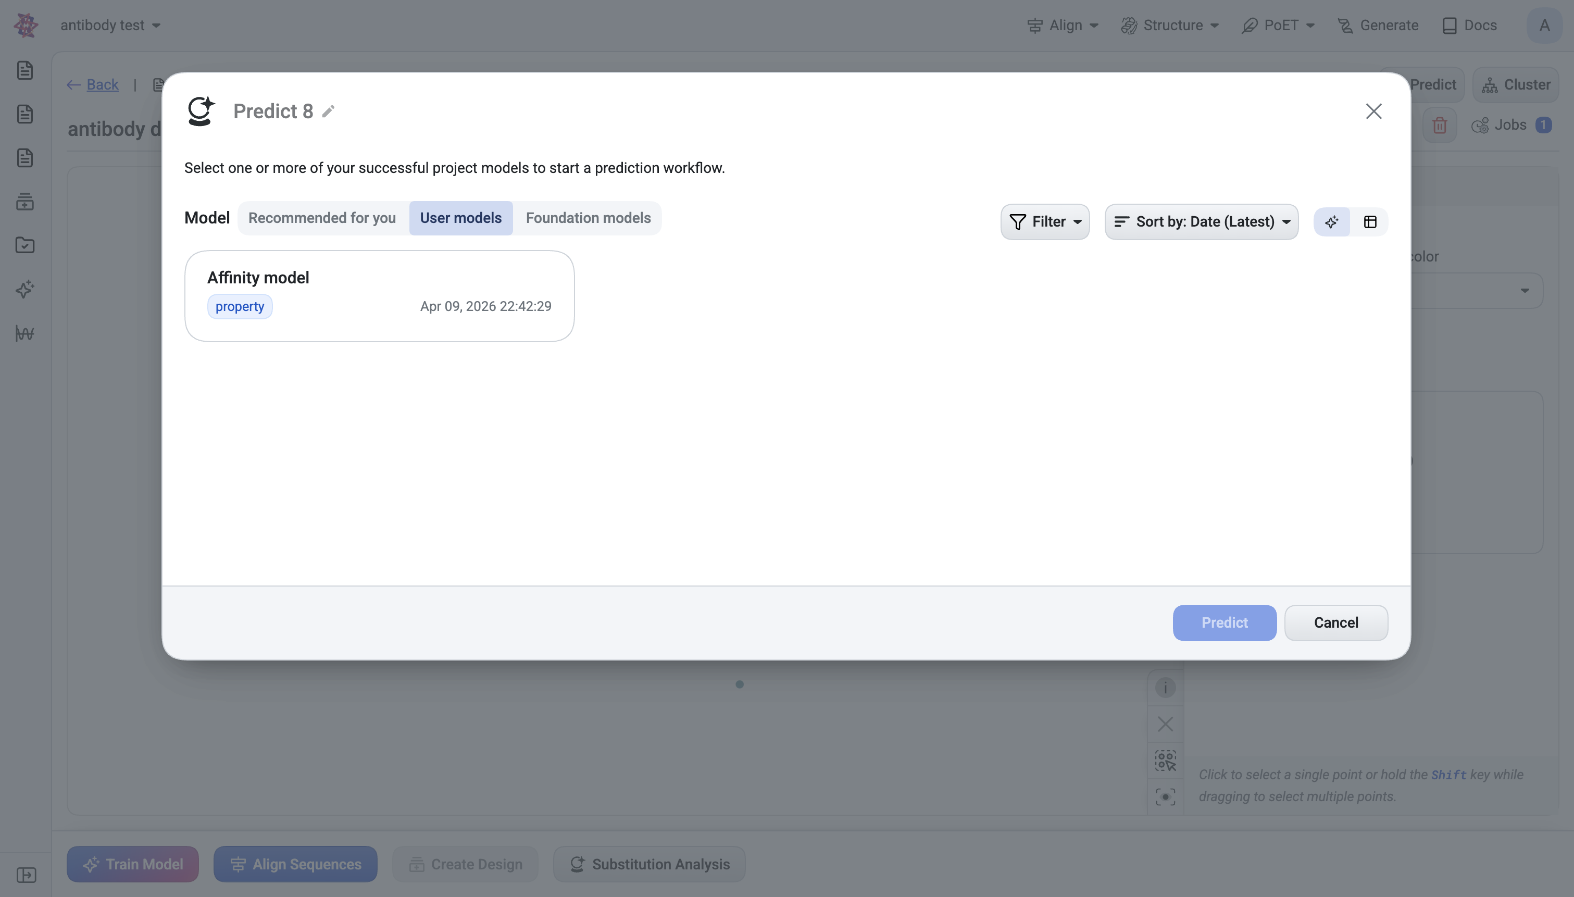This screenshot has height=897, width=1574.
Task: Open the models sparkle icon in sidebar
Action: 24,289
